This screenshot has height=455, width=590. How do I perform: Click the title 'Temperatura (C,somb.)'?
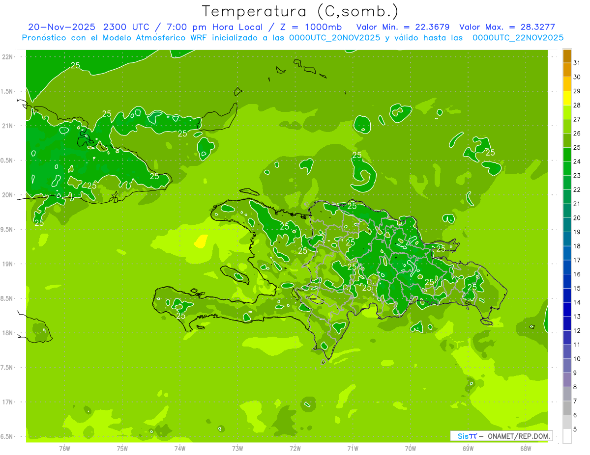pos(300,11)
